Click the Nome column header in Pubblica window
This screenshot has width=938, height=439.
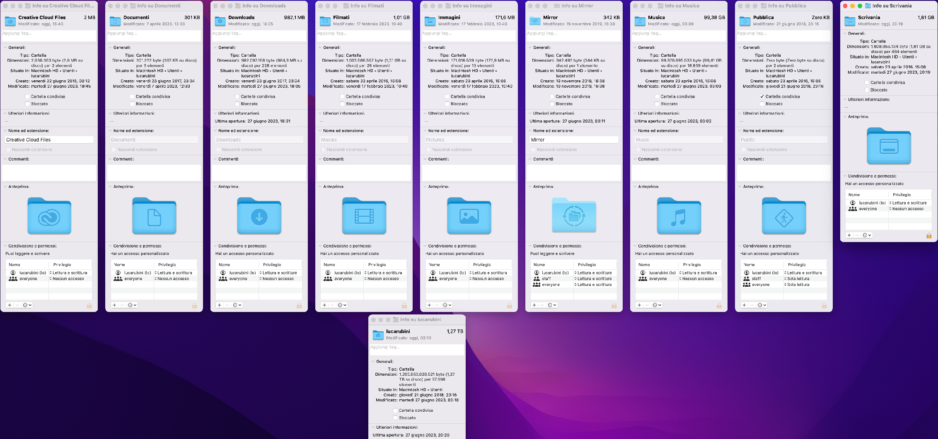pyautogui.click(x=749, y=264)
